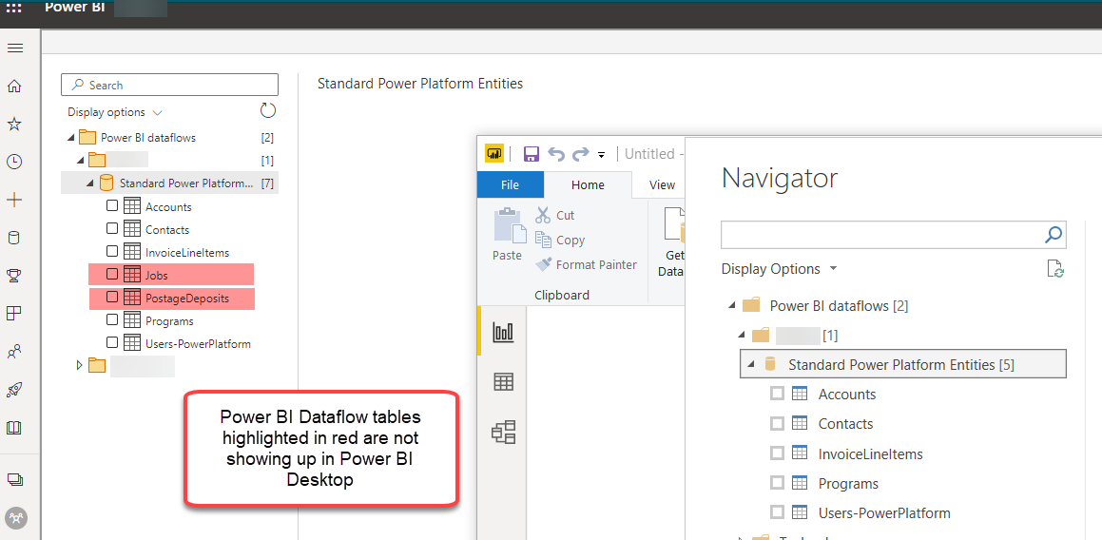1102x540 pixels.
Task: Refresh the dataflow list in web navigator
Action: [268, 110]
